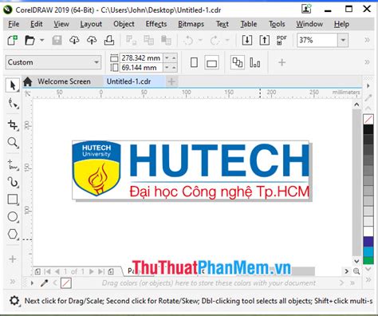Expand standard toolbar overflow chevron

tap(367, 40)
